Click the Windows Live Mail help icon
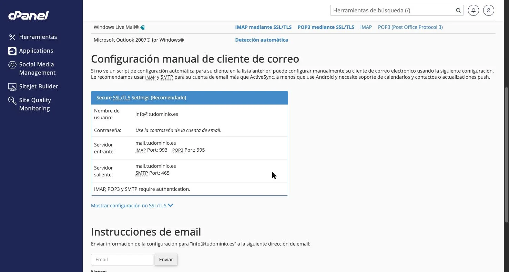This screenshot has height=272, width=509. pyautogui.click(x=143, y=28)
